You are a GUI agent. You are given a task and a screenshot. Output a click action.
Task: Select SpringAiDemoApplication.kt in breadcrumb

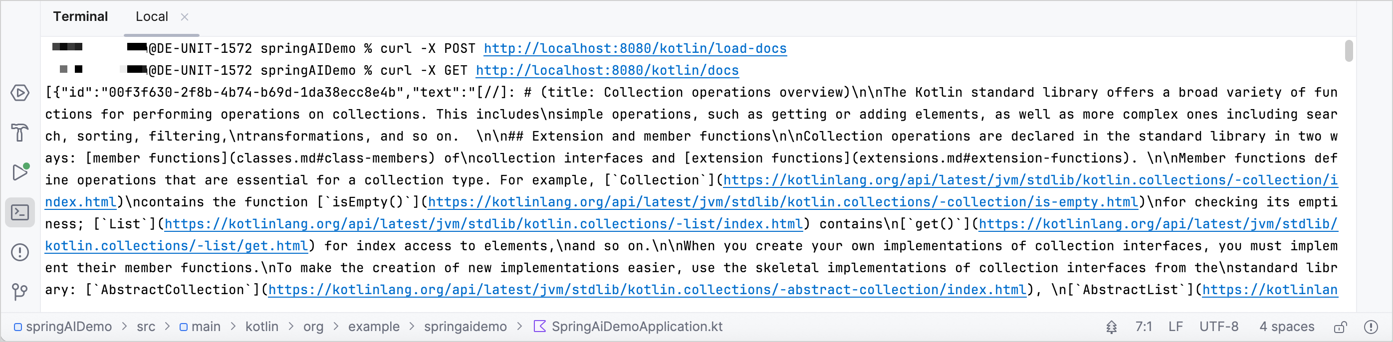click(x=636, y=327)
